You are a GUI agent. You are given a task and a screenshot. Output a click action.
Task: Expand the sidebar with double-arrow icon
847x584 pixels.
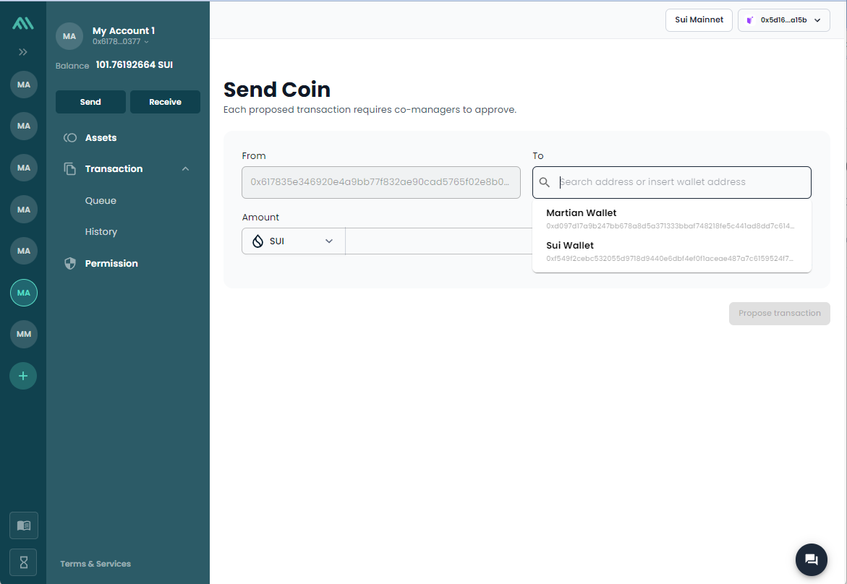click(x=23, y=52)
